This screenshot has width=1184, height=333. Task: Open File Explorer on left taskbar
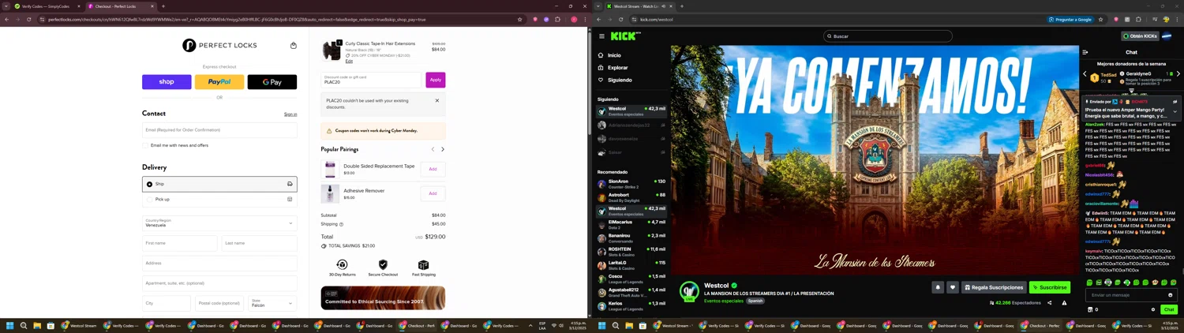pos(37,325)
